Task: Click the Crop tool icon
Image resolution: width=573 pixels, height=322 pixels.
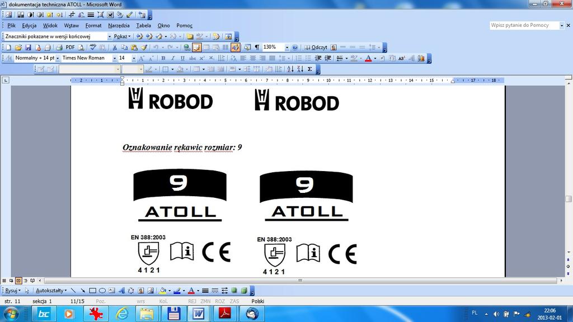Action: pos(72,15)
